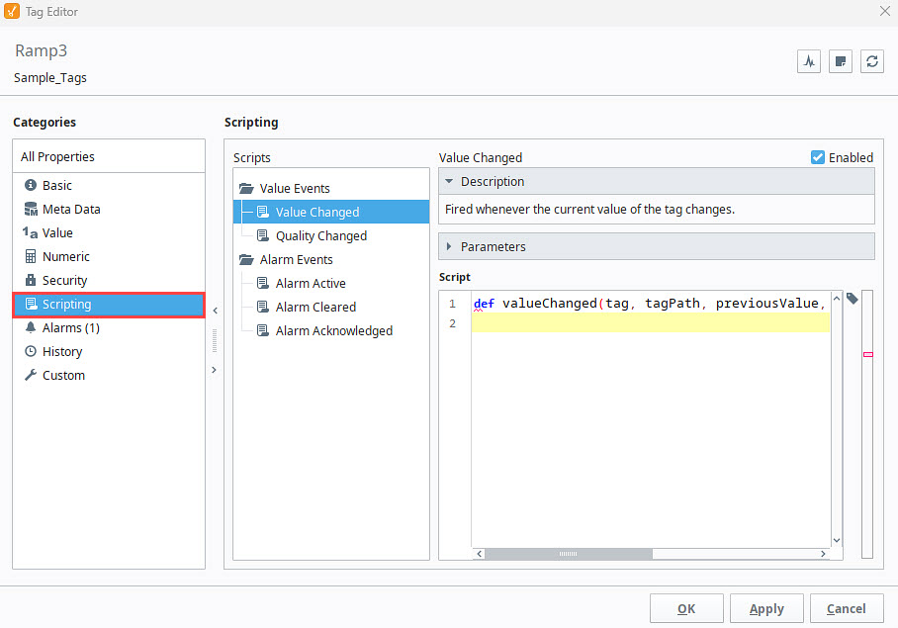
Task: Click the error marker in the editor strip
Action: click(x=867, y=354)
